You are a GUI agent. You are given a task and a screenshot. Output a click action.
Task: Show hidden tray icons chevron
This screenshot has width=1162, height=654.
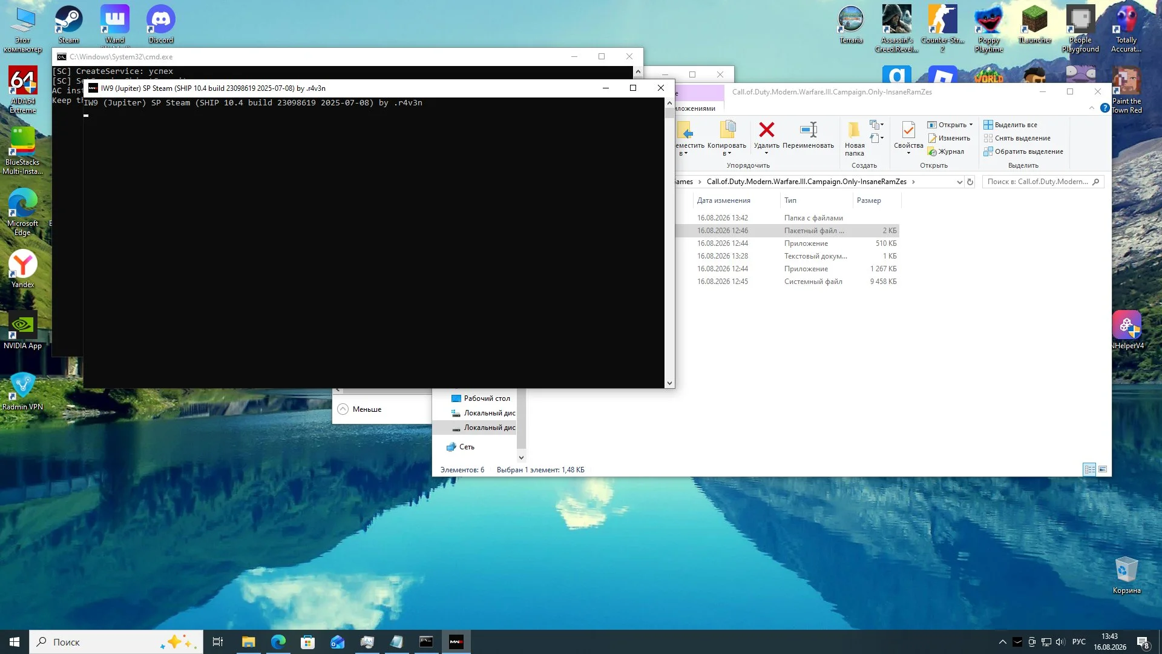pos(1002,642)
